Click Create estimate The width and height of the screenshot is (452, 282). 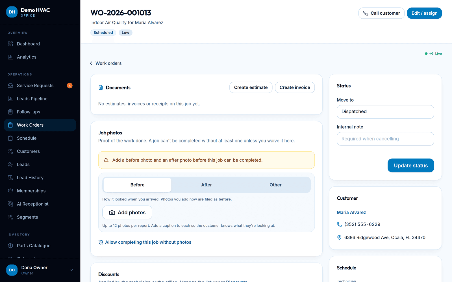click(251, 87)
